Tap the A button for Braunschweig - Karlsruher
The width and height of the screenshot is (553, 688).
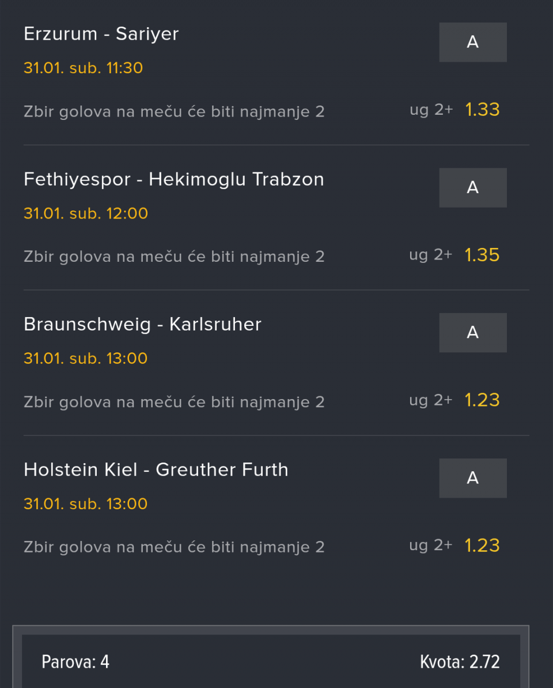(x=472, y=333)
